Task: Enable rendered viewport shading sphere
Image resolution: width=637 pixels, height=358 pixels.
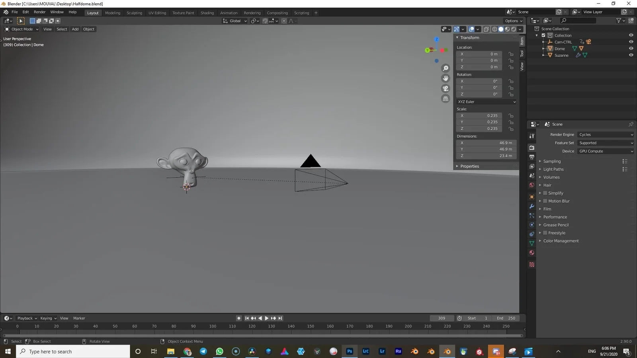Action: [514, 29]
